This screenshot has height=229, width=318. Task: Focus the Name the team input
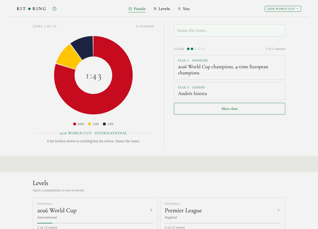229,30
